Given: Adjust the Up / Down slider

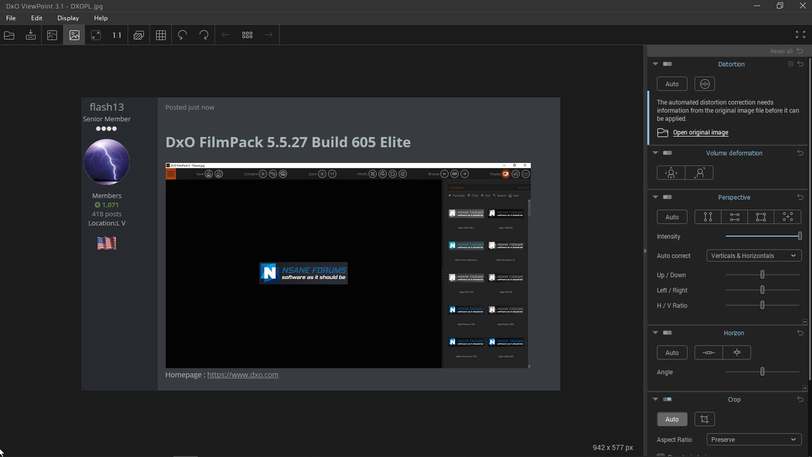Looking at the screenshot, I should pos(763,274).
